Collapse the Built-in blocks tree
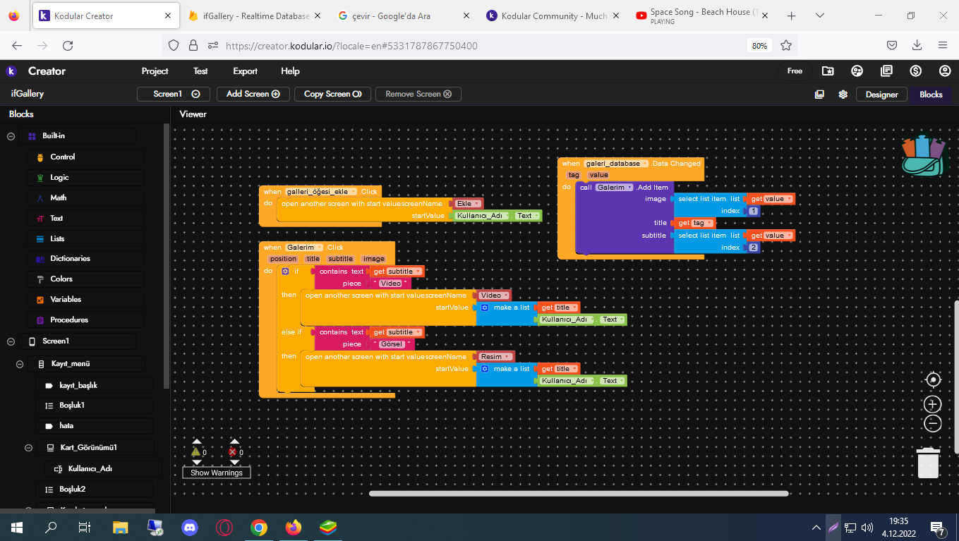This screenshot has height=541, width=959. coord(11,136)
